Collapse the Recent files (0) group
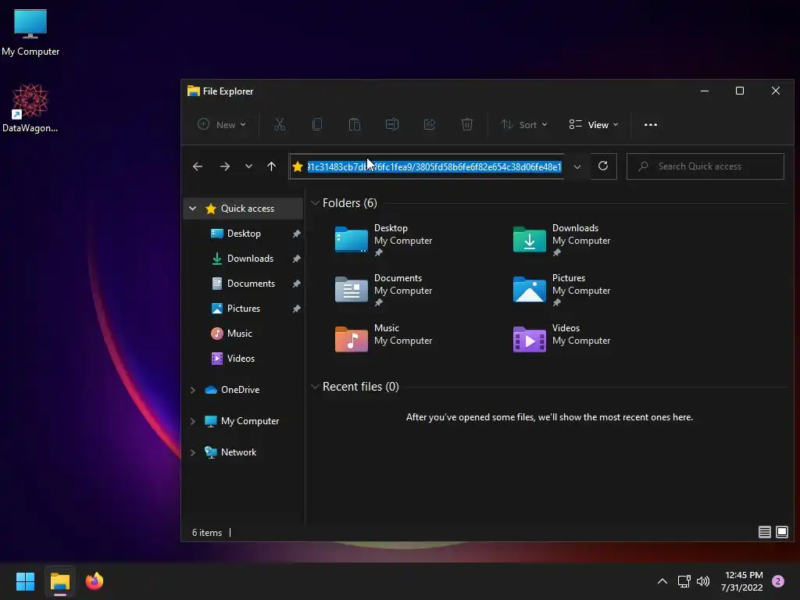The height and width of the screenshot is (600, 800). [x=315, y=387]
